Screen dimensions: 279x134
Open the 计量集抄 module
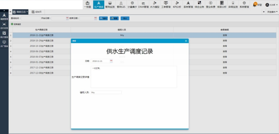[x=132, y=5]
